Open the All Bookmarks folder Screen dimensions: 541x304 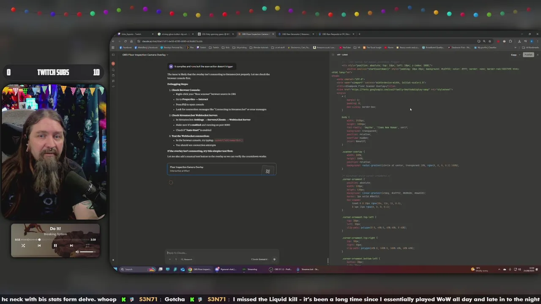(x=530, y=47)
